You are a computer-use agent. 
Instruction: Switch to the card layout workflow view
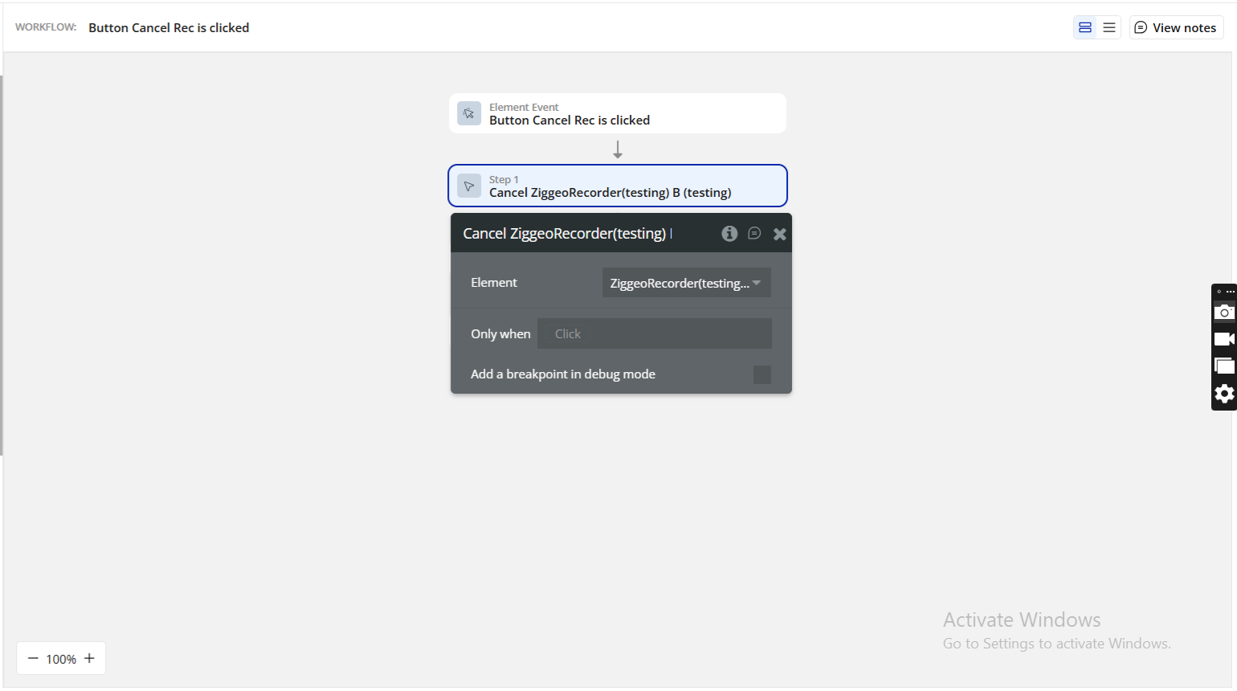coord(1085,27)
